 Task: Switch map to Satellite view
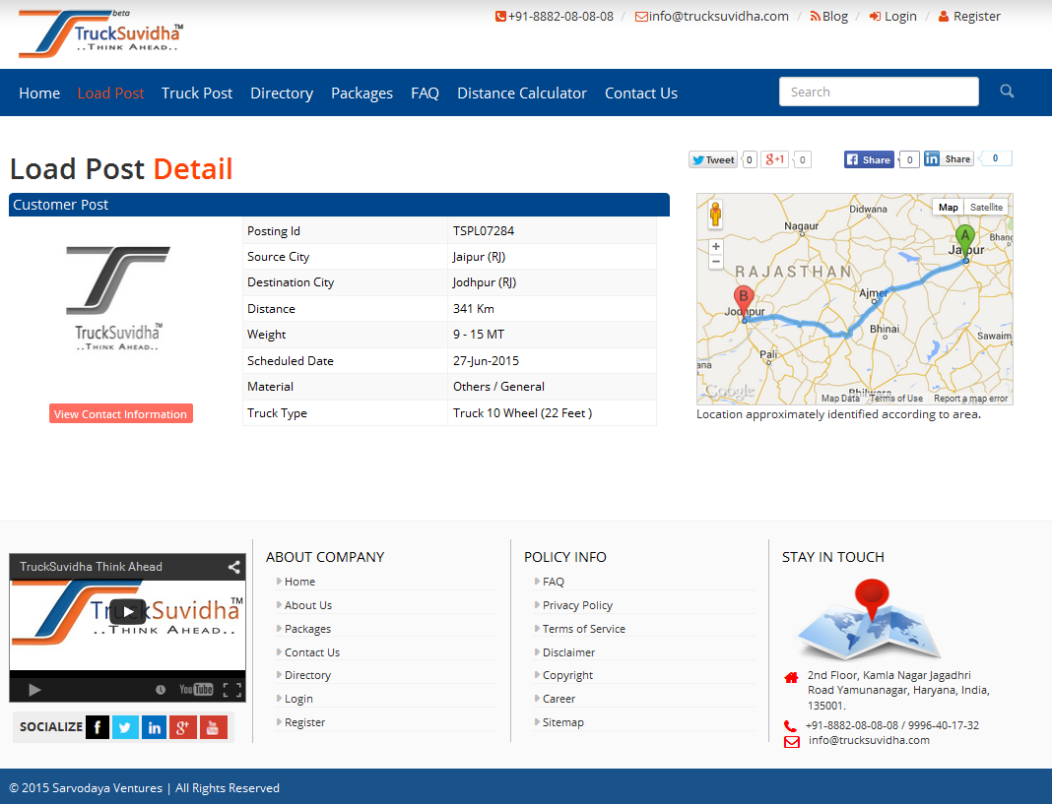point(986,208)
